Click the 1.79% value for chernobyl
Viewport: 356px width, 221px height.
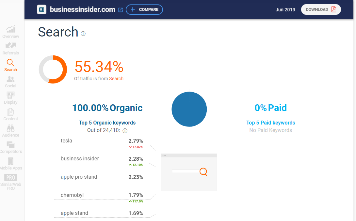pos(136,195)
